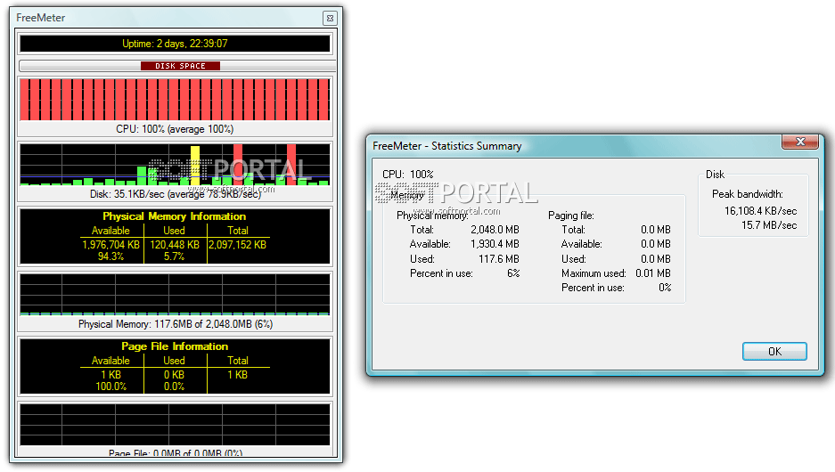Click the 6% percent in use value

pyautogui.click(x=513, y=273)
